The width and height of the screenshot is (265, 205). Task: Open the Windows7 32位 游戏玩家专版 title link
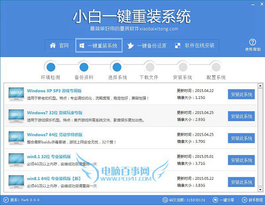pos(55,112)
